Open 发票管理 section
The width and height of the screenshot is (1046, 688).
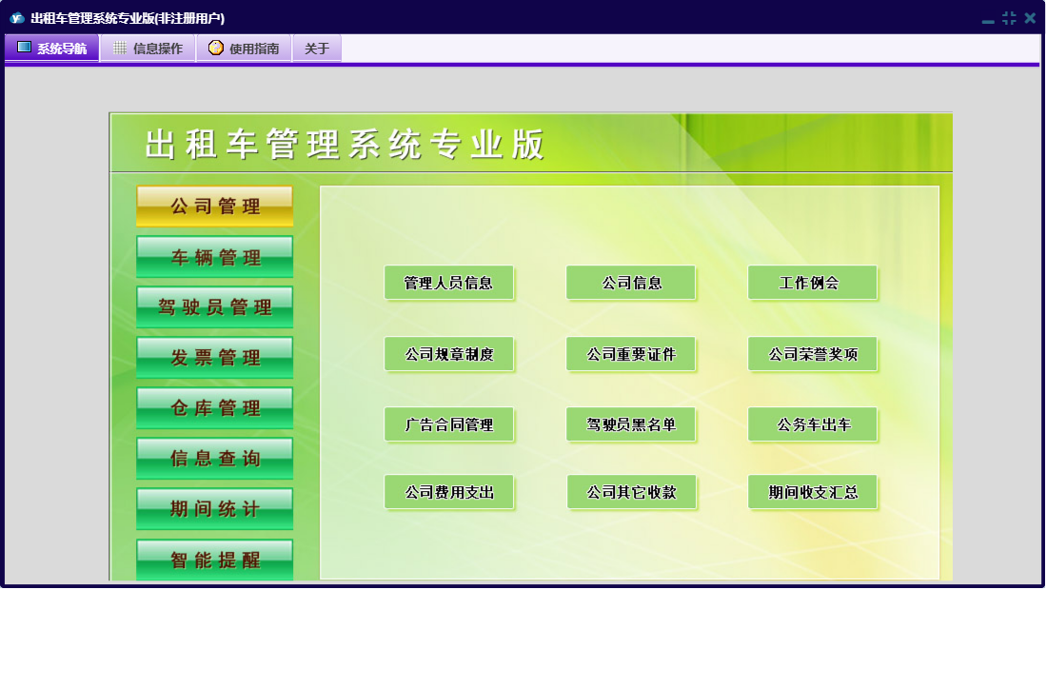(215, 358)
